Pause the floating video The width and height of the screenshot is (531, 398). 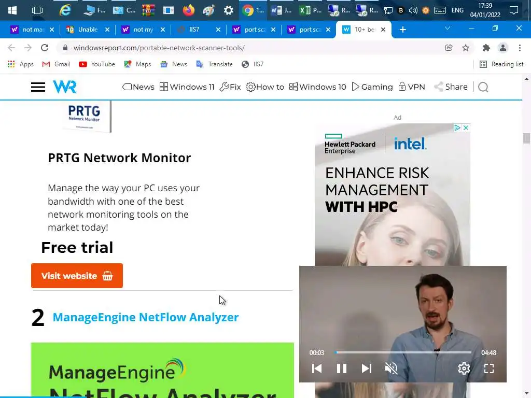point(341,368)
